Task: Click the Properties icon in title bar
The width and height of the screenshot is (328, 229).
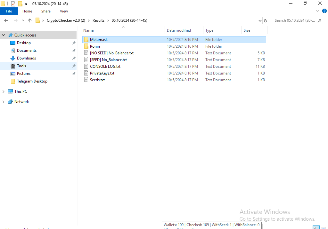Action: 13,4
